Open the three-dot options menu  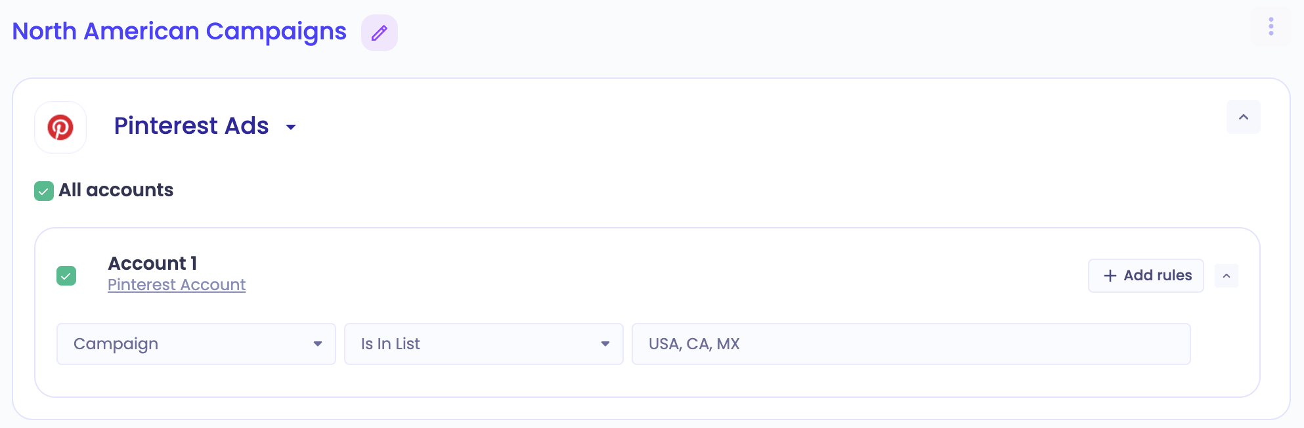[x=1271, y=26]
